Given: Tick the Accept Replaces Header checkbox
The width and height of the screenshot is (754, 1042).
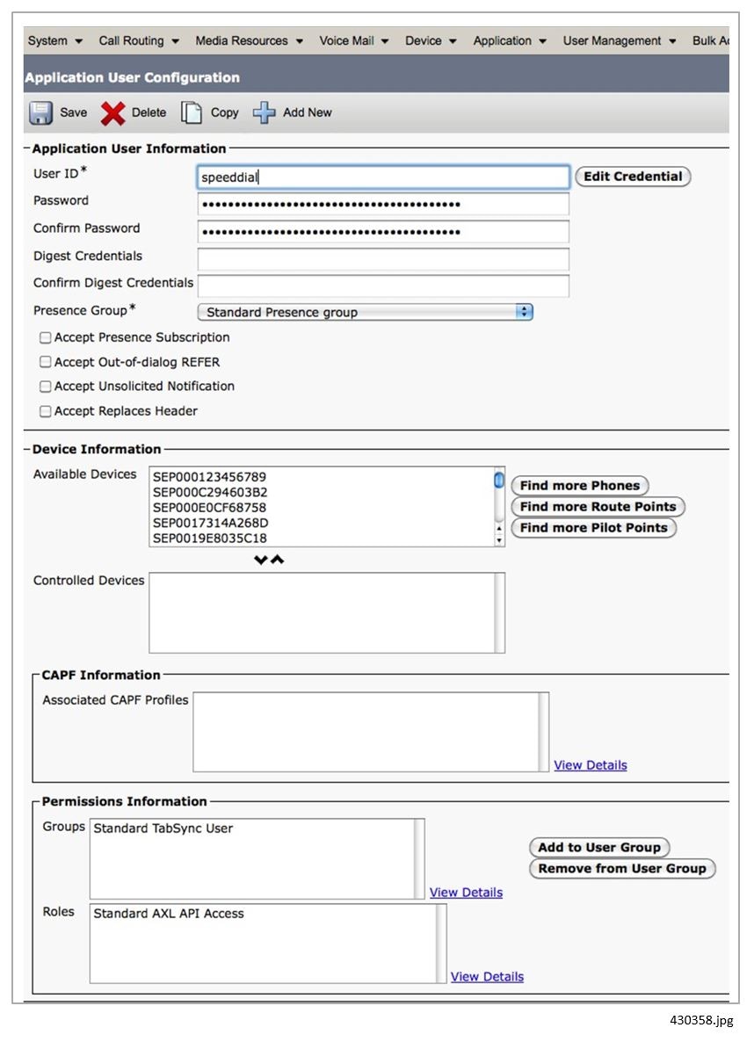Looking at the screenshot, I should 46,411.
